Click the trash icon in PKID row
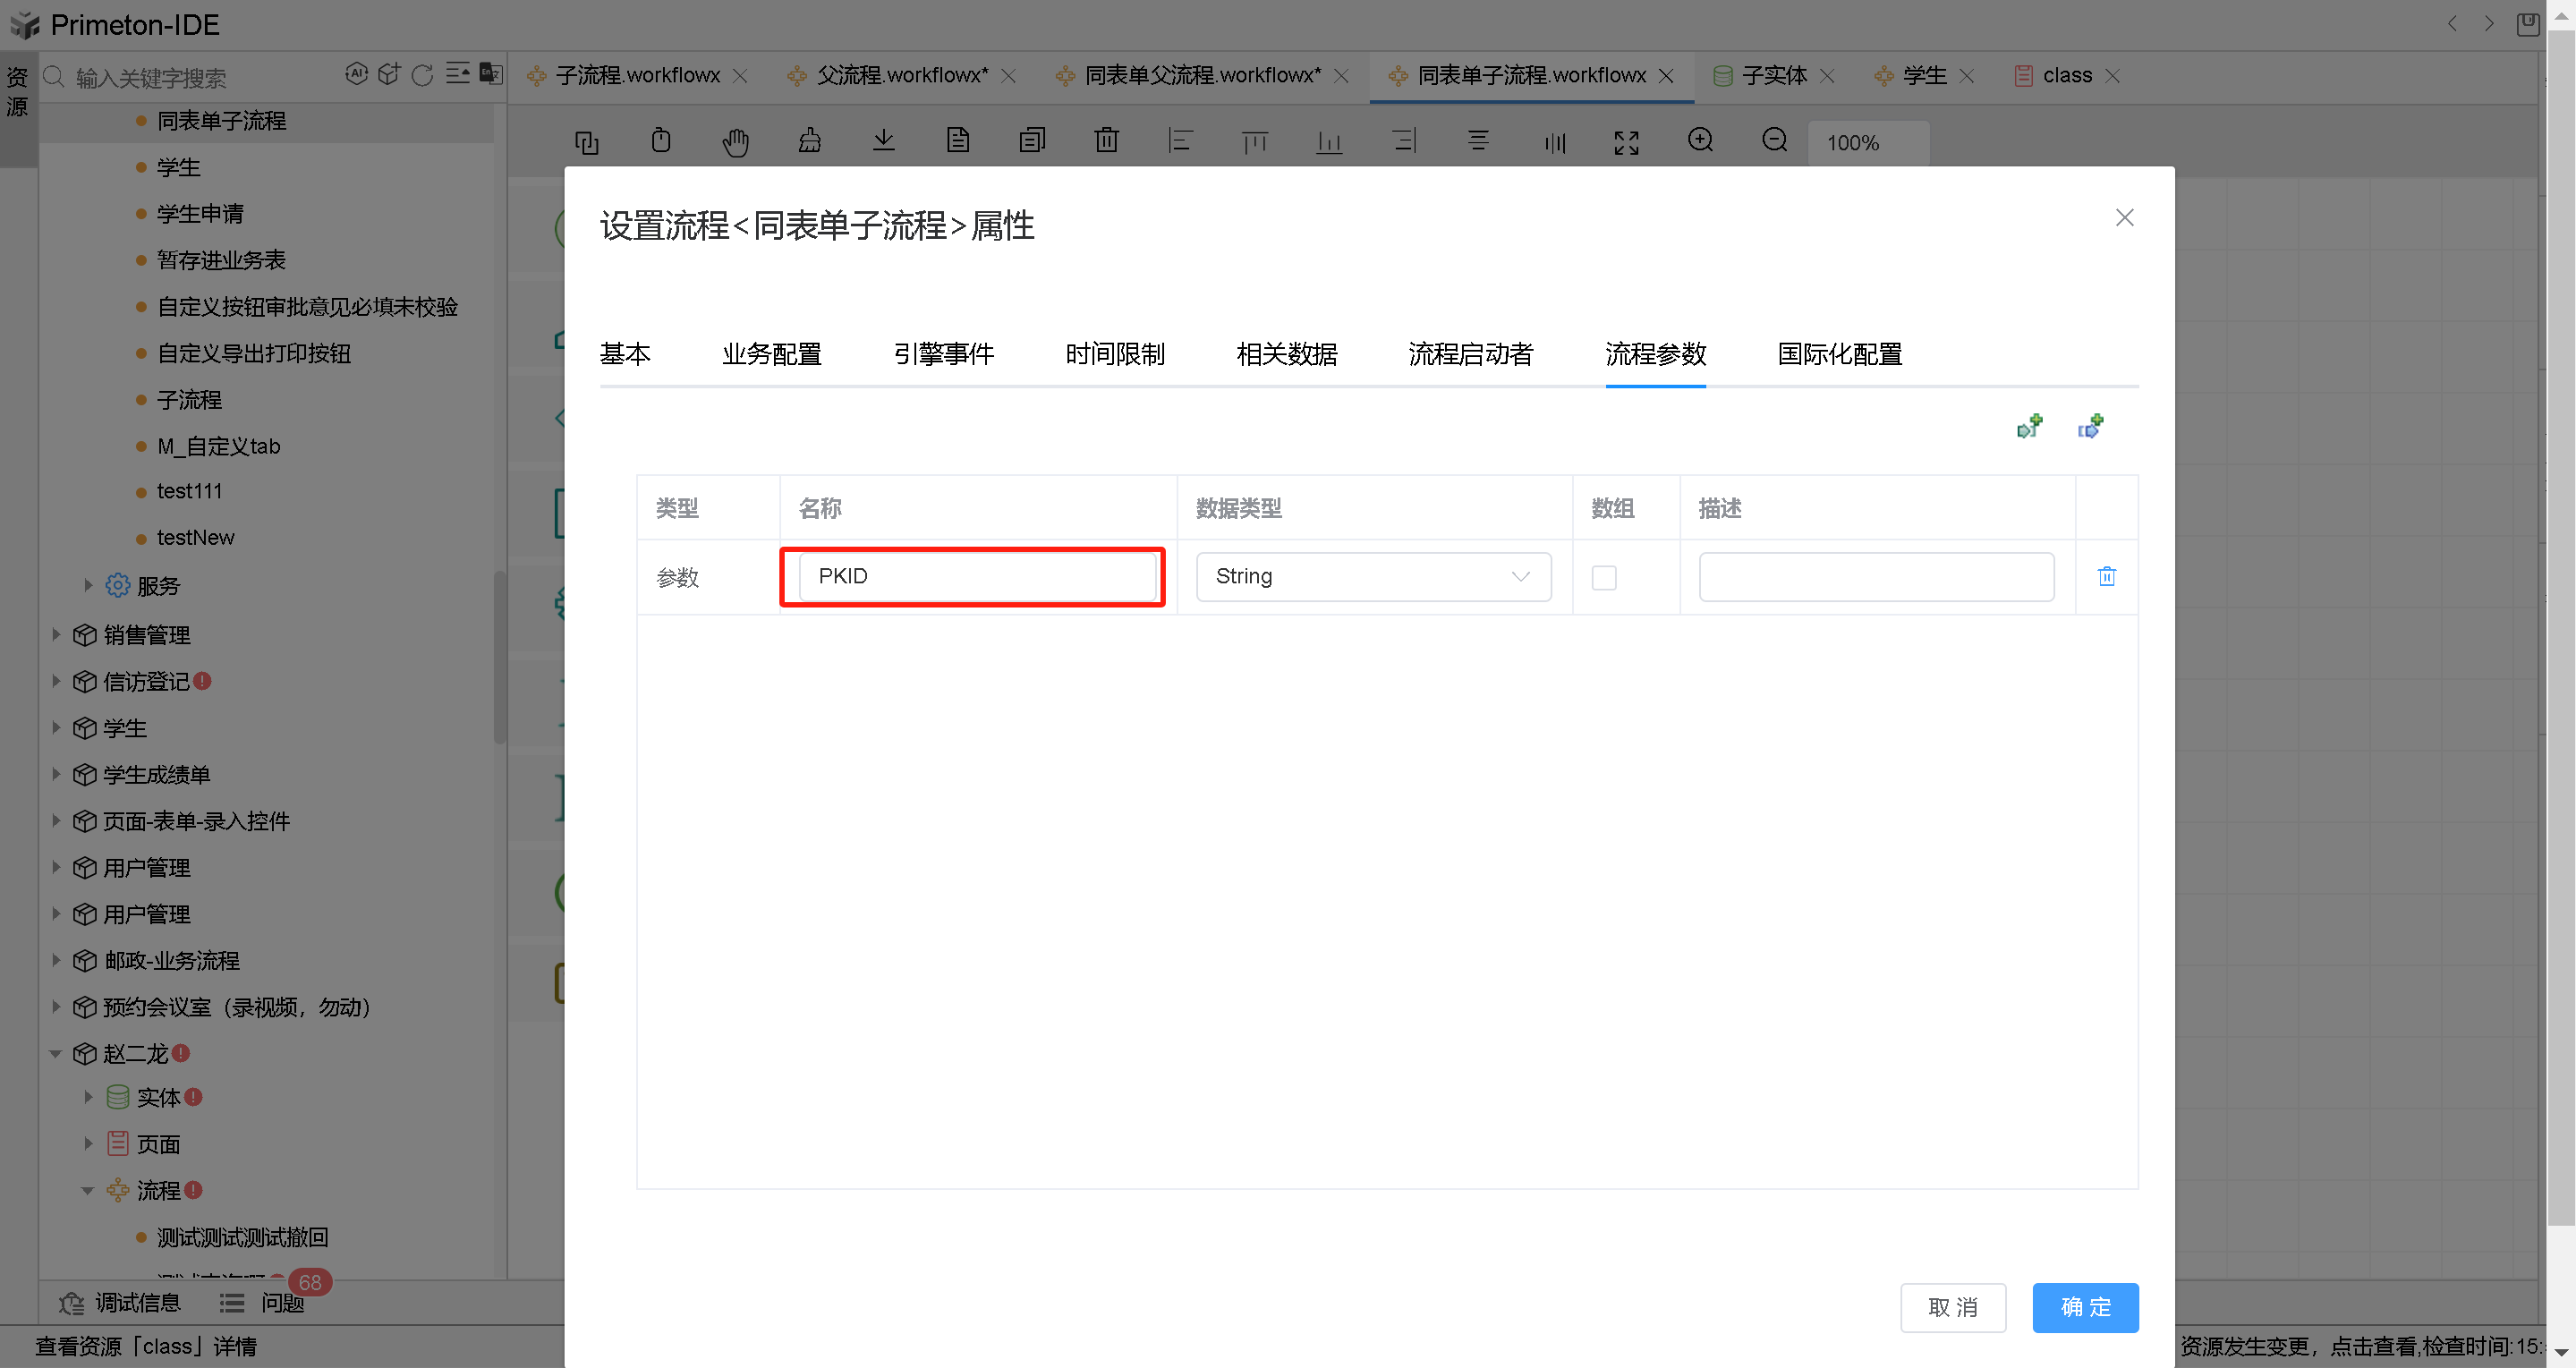The width and height of the screenshot is (2576, 1368). pyautogui.click(x=2106, y=576)
